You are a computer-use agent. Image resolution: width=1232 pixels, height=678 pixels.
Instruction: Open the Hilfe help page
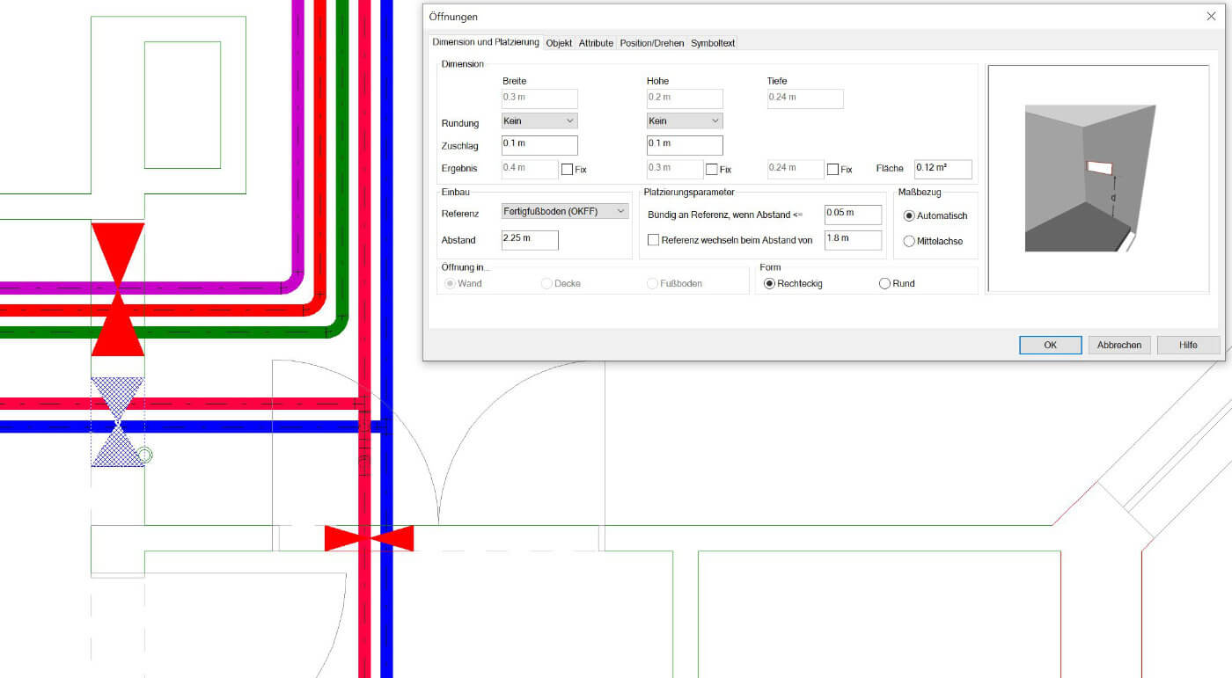click(1187, 345)
